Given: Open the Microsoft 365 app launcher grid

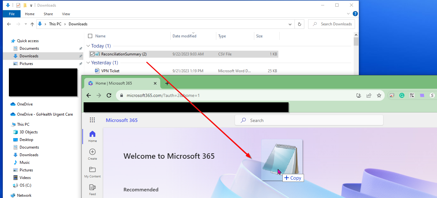Looking at the screenshot, I should click(92, 120).
